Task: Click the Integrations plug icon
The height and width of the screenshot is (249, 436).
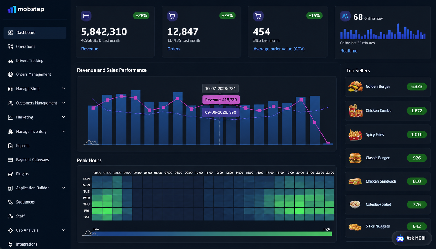Action: pyautogui.click(x=10, y=244)
